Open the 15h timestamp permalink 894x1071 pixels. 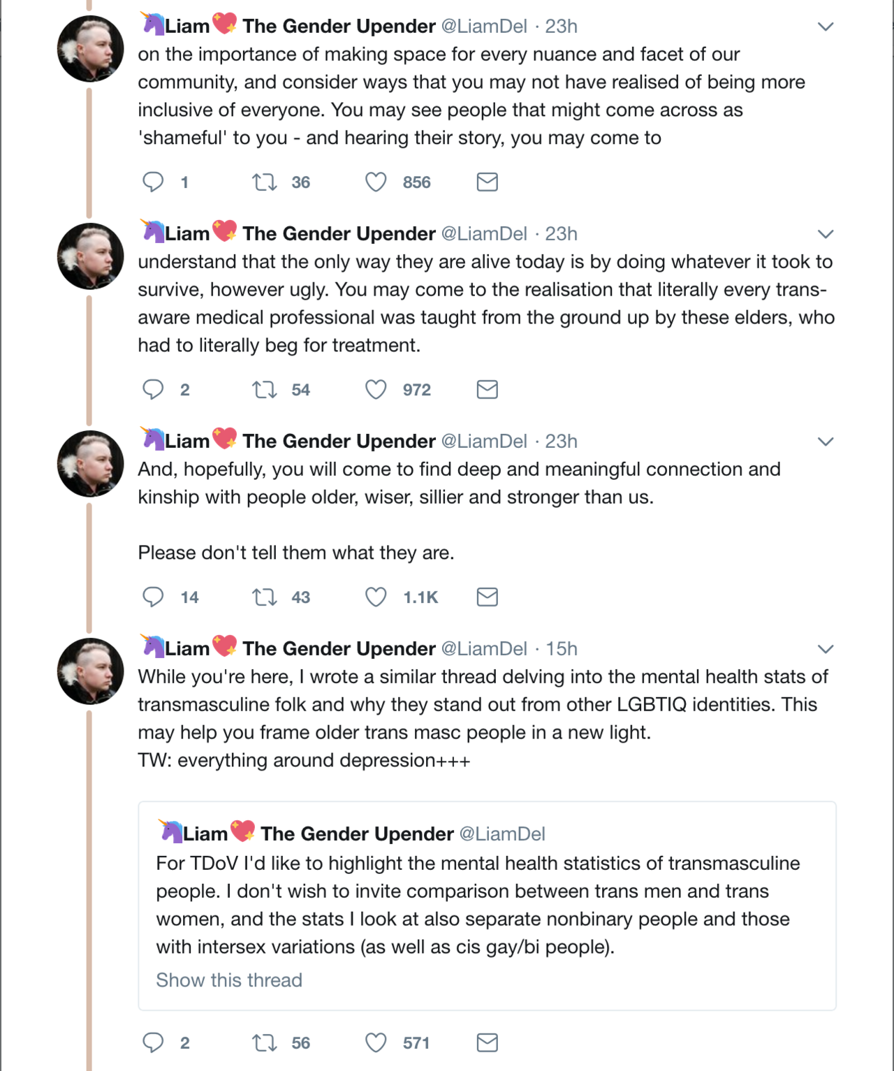coord(562,649)
